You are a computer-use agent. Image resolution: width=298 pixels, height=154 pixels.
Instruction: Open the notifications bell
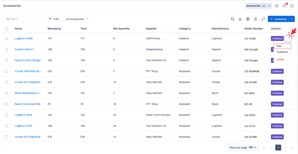click(x=284, y=6)
